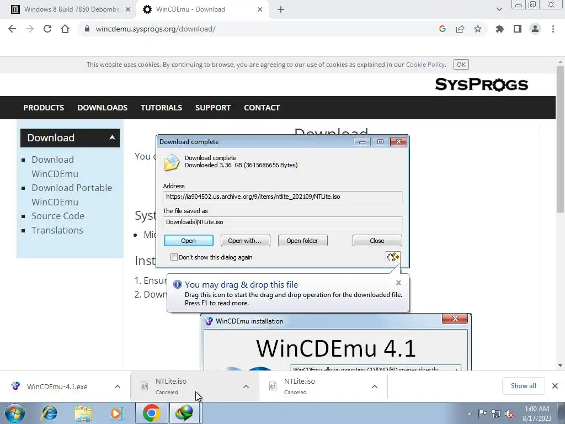565x424 pixels.
Task: Open Windows Media Player from taskbar
Action: (116, 413)
